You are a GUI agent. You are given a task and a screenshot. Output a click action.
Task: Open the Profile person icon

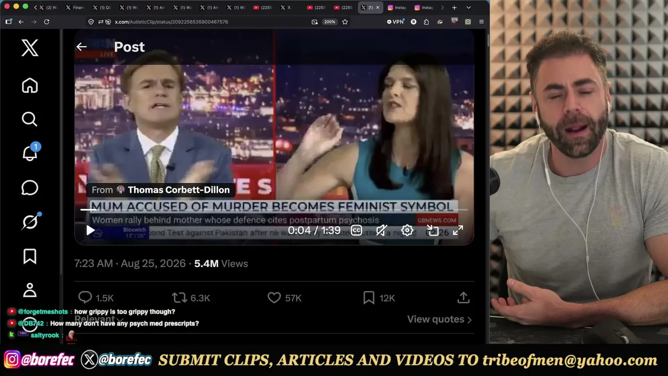click(x=30, y=290)
